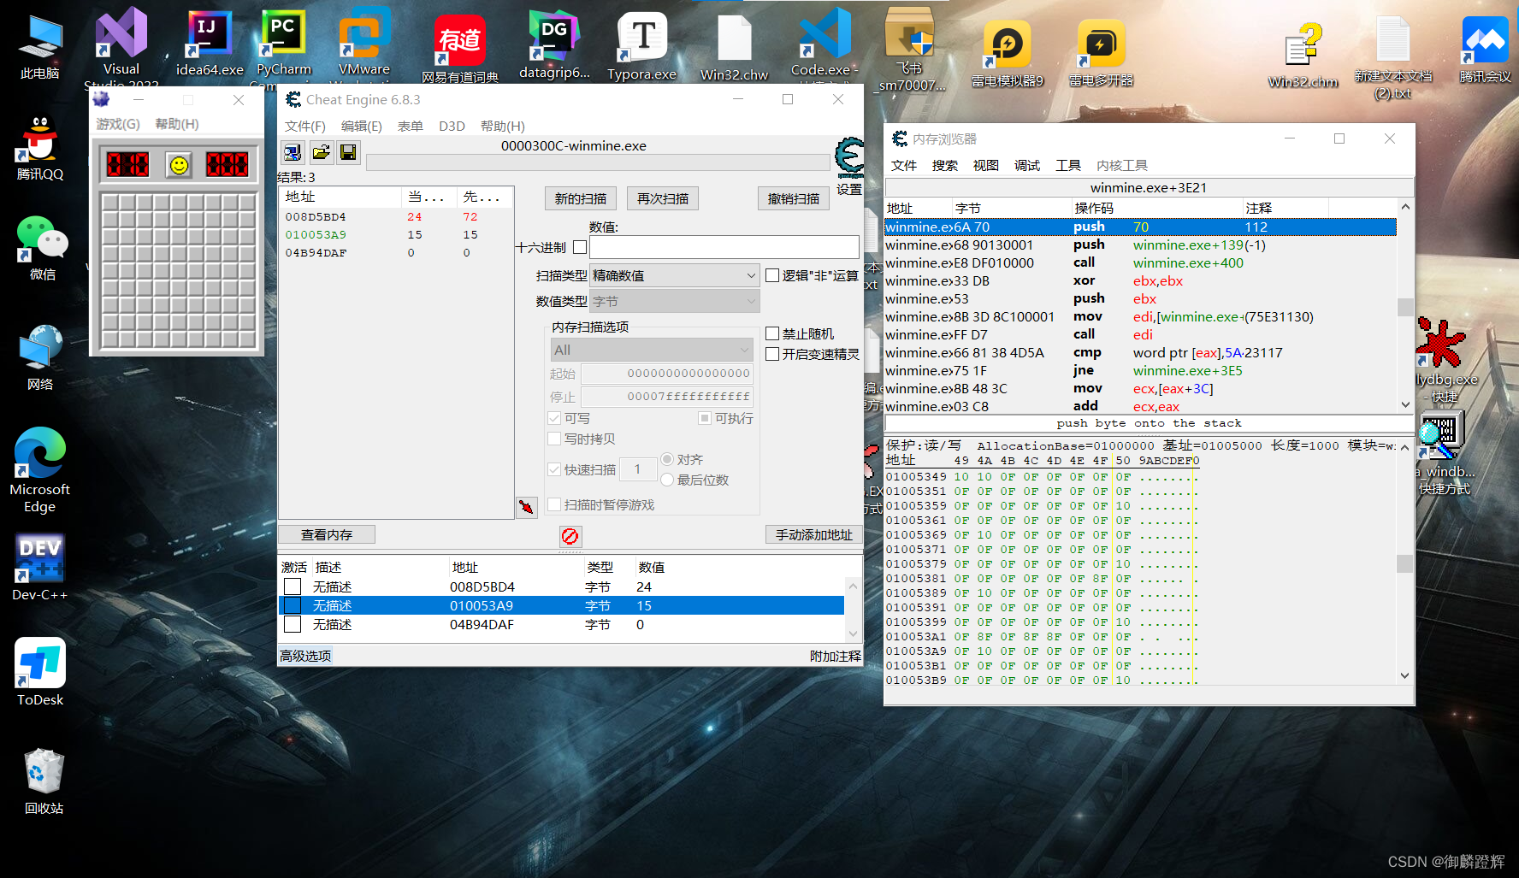
Task: Open ToDesk desktop icon
Action: tap(40, 672)
